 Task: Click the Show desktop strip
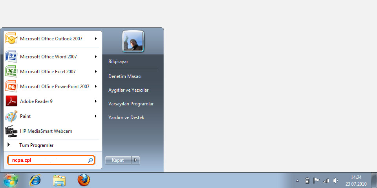(375, 180)
